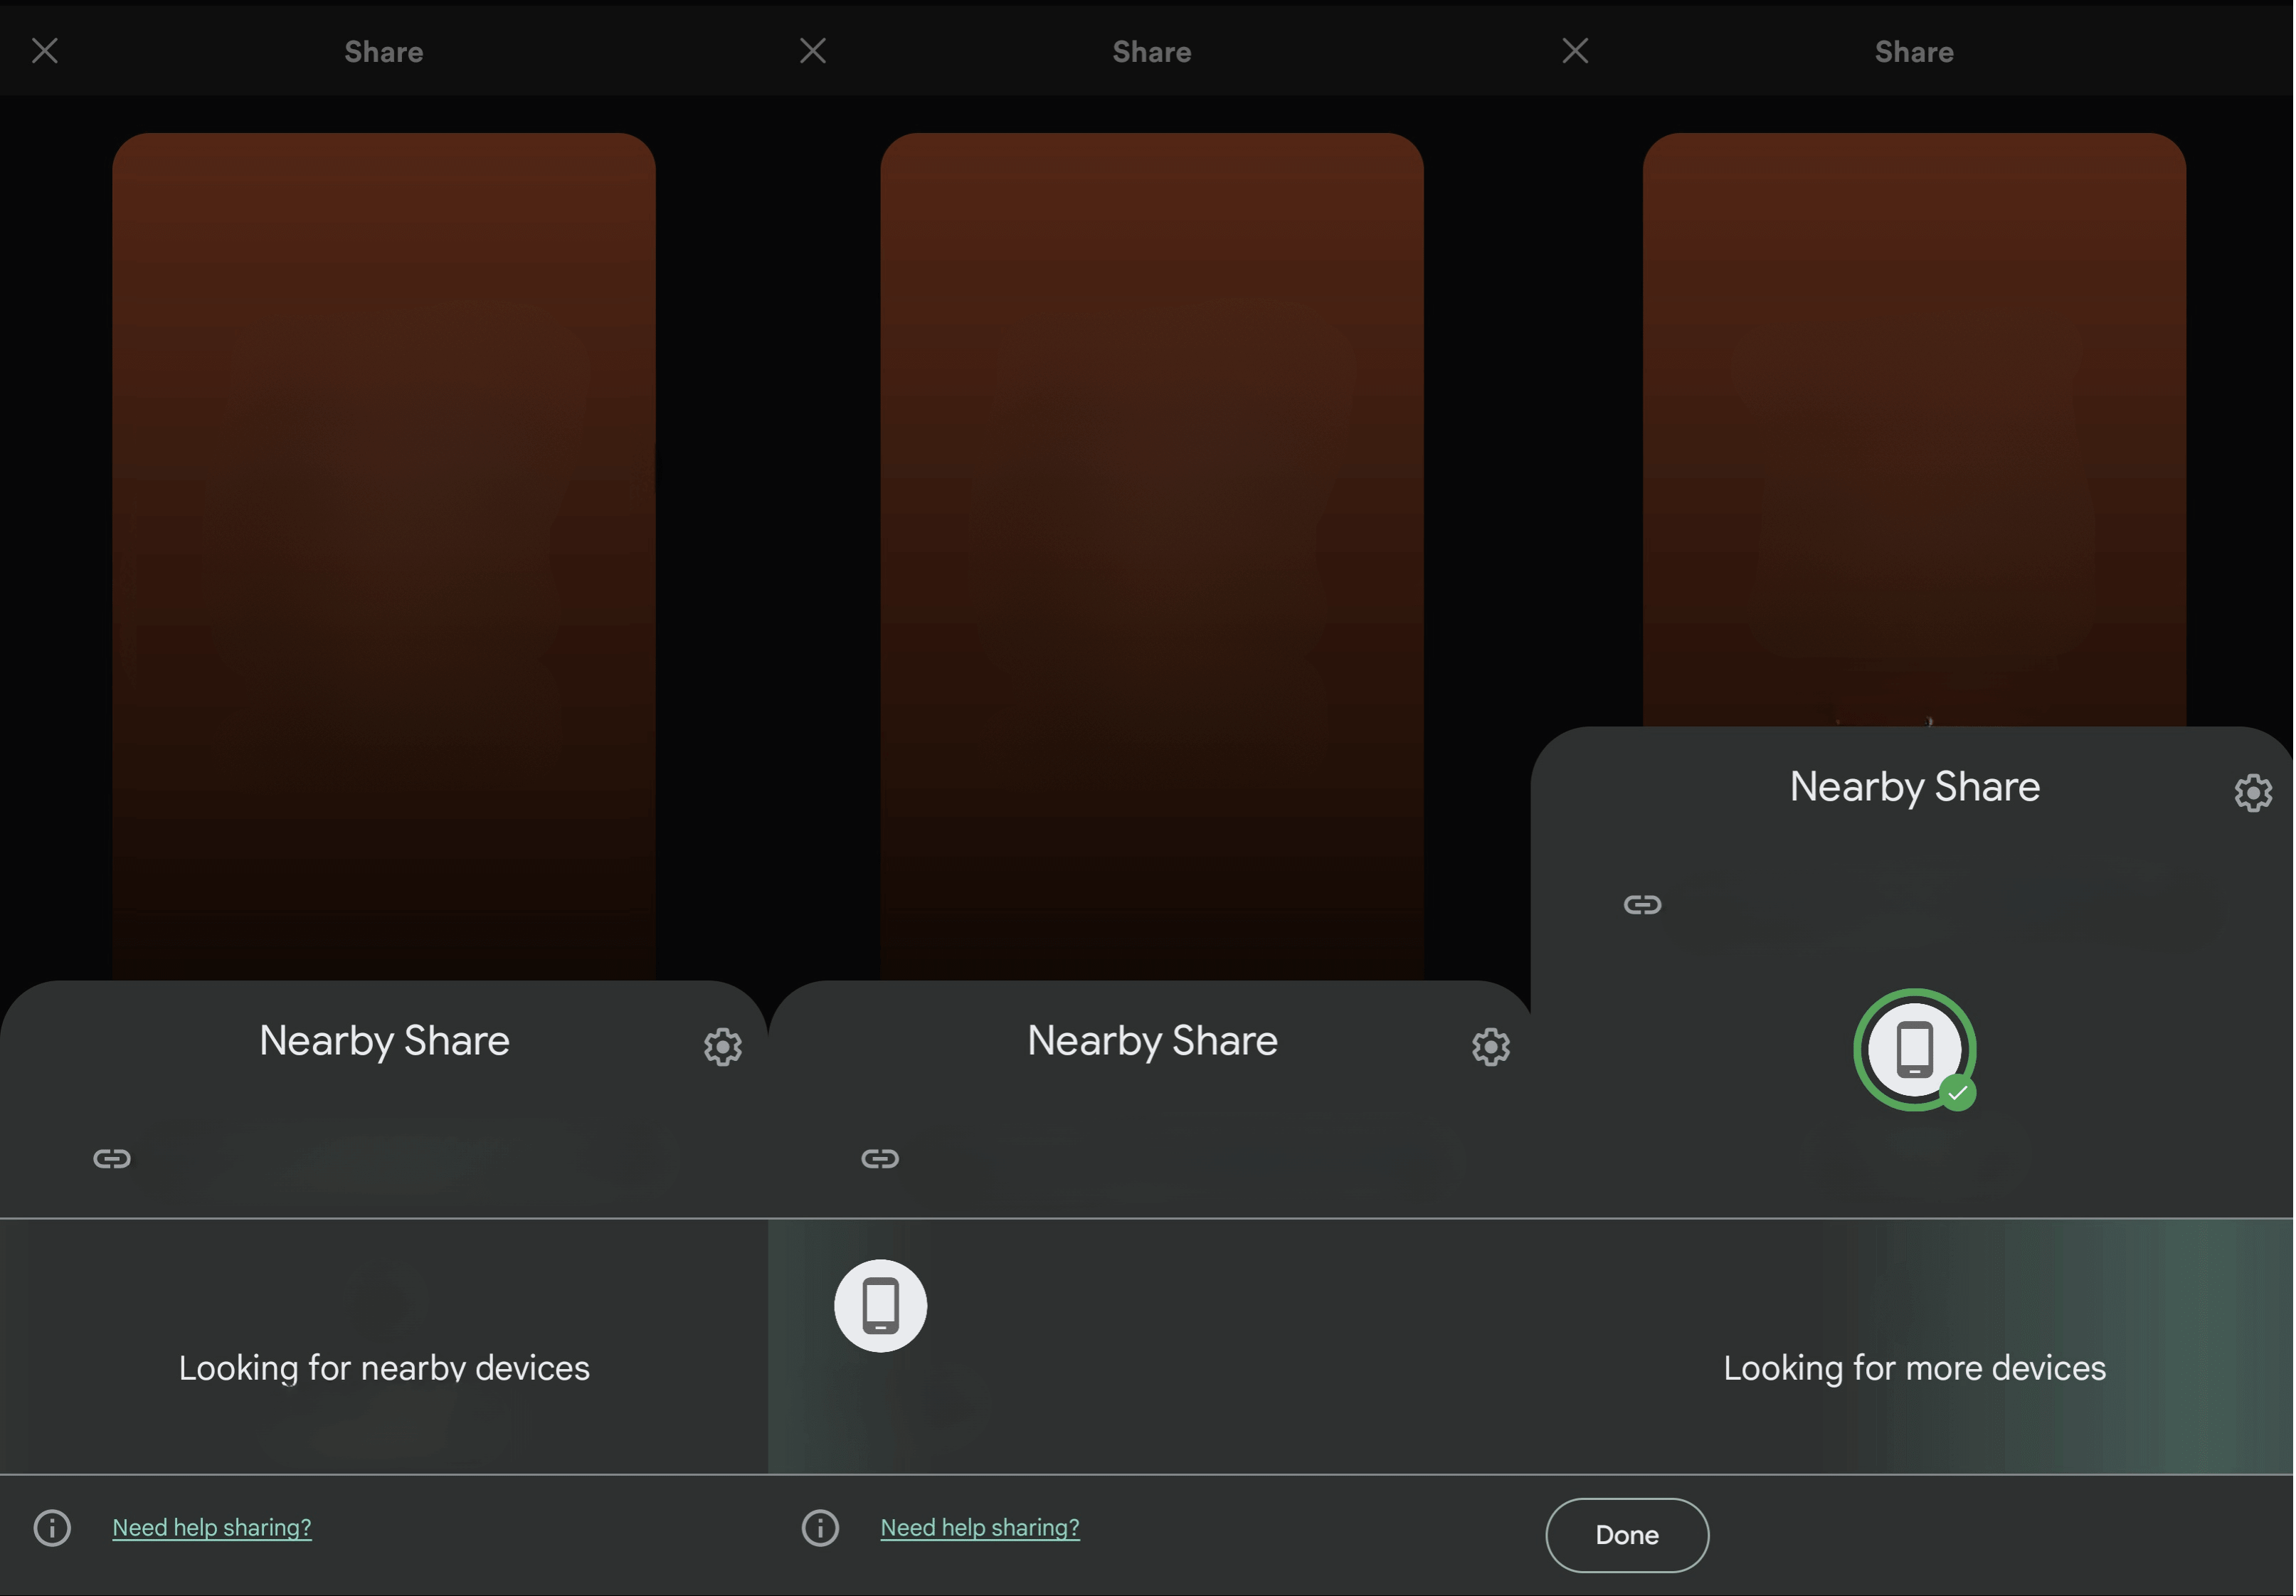This screenshot has height=1596, width=2296.
Task: Click 'Nearby Share' heading on left screen
Action: click(384, 1041)
